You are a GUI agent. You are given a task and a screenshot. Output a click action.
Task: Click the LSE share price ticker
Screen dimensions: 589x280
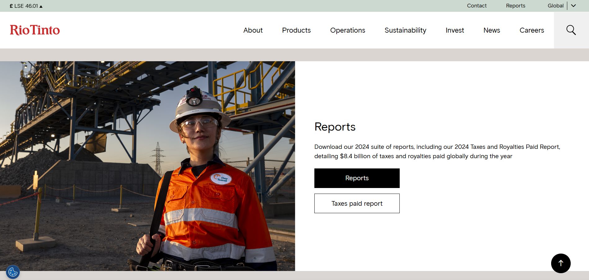(23, 6)
